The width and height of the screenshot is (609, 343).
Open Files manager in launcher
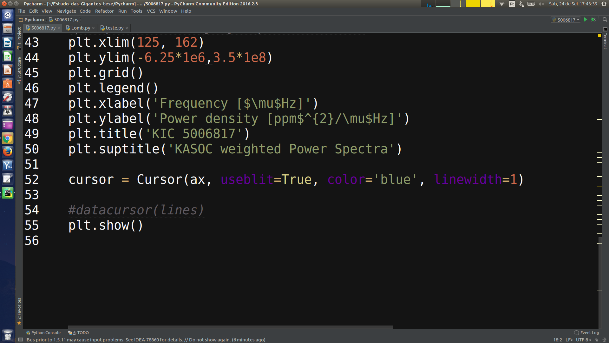(8, 29)
